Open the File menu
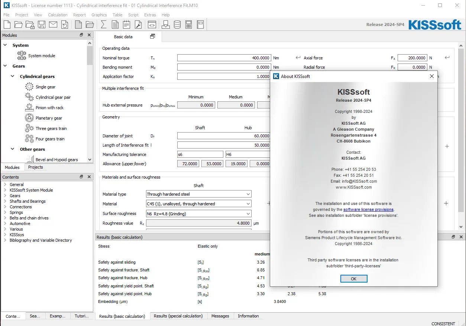The image size is (466, 326). tap(6, 15)
